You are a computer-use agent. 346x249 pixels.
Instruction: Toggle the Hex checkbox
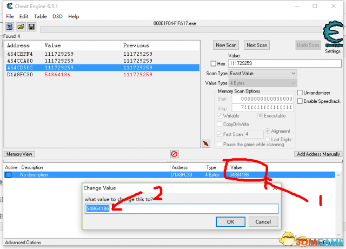coord(213,64)
